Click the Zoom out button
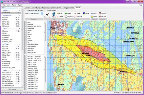Viewport: 144px width, 95px height. coord(69,16)
